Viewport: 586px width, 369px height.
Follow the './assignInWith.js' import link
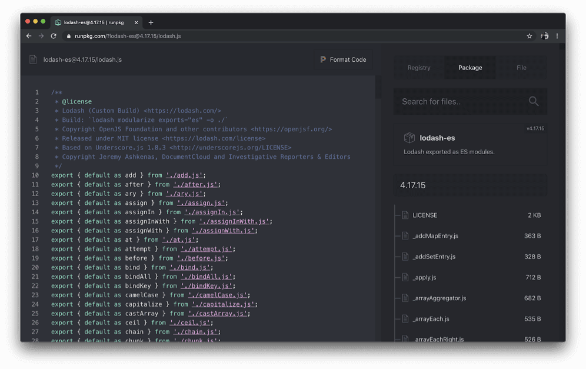click(x=234, y=221)
